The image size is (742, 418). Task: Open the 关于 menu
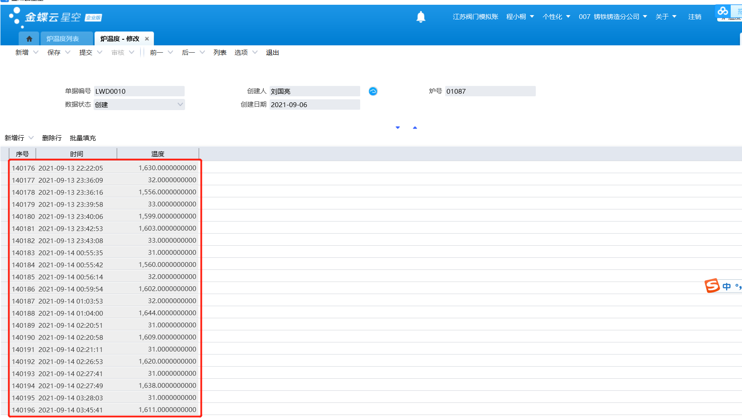point(666,16)
